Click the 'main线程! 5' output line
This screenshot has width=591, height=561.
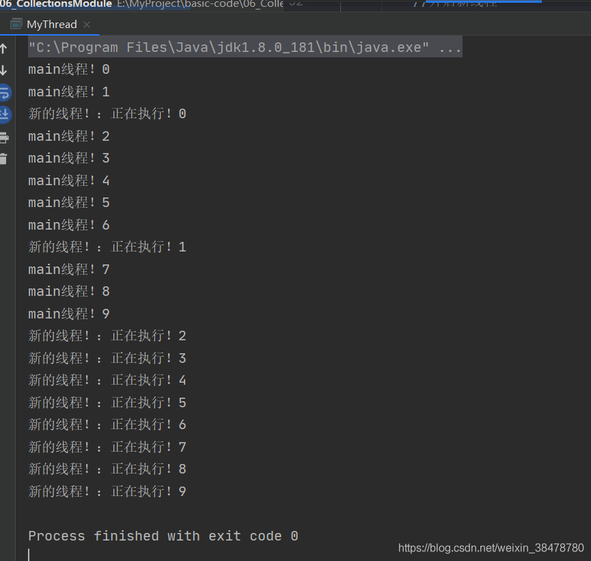(69, 202)
